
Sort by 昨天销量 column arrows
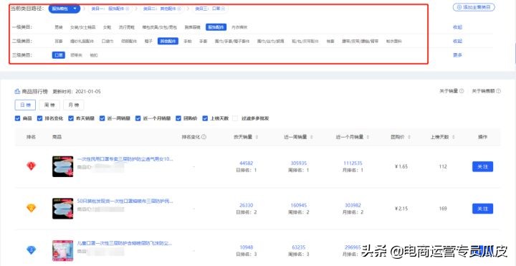257,137
